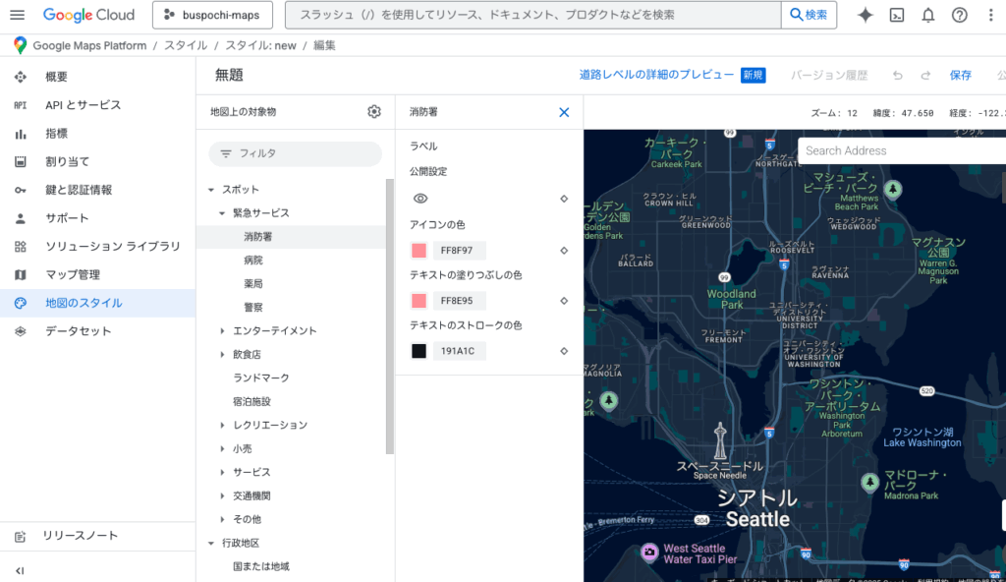Open the buspochi-maps project selector

point(212,15)
